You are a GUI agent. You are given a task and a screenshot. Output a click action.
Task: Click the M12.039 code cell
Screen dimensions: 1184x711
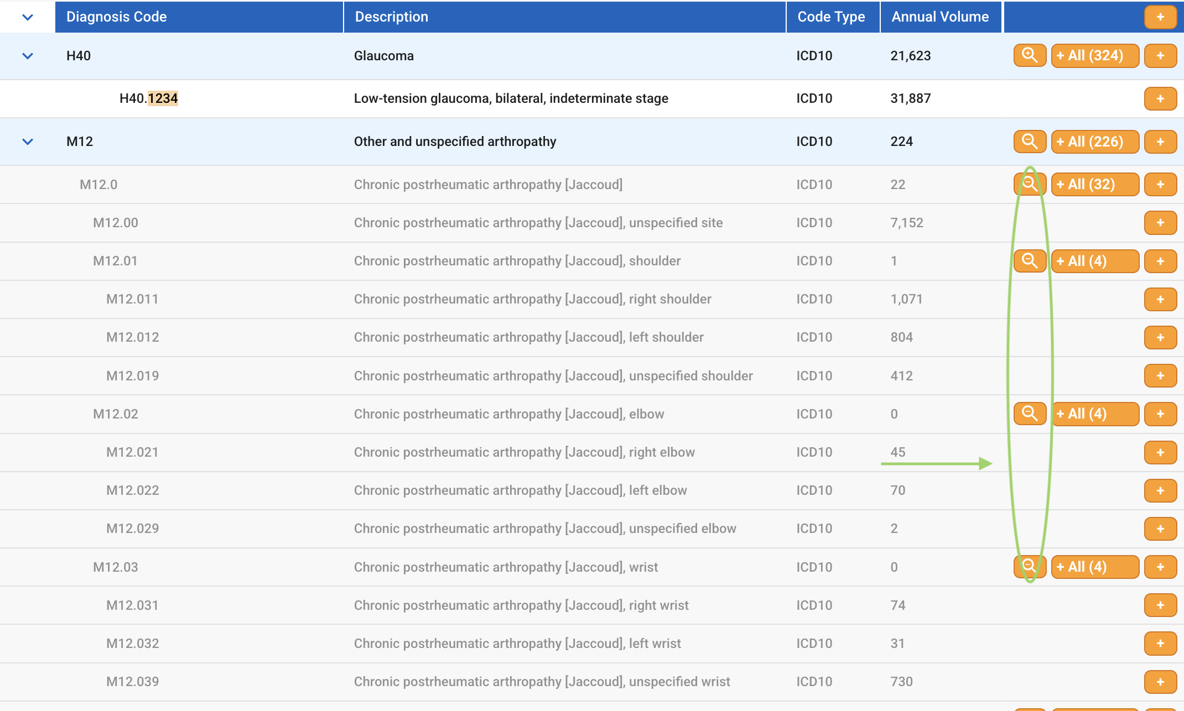click(x=133, y=682)
